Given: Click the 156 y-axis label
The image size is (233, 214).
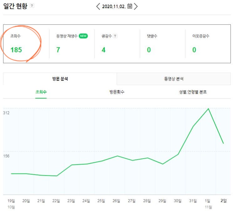Looking at the screenshot, I should 6,156.
